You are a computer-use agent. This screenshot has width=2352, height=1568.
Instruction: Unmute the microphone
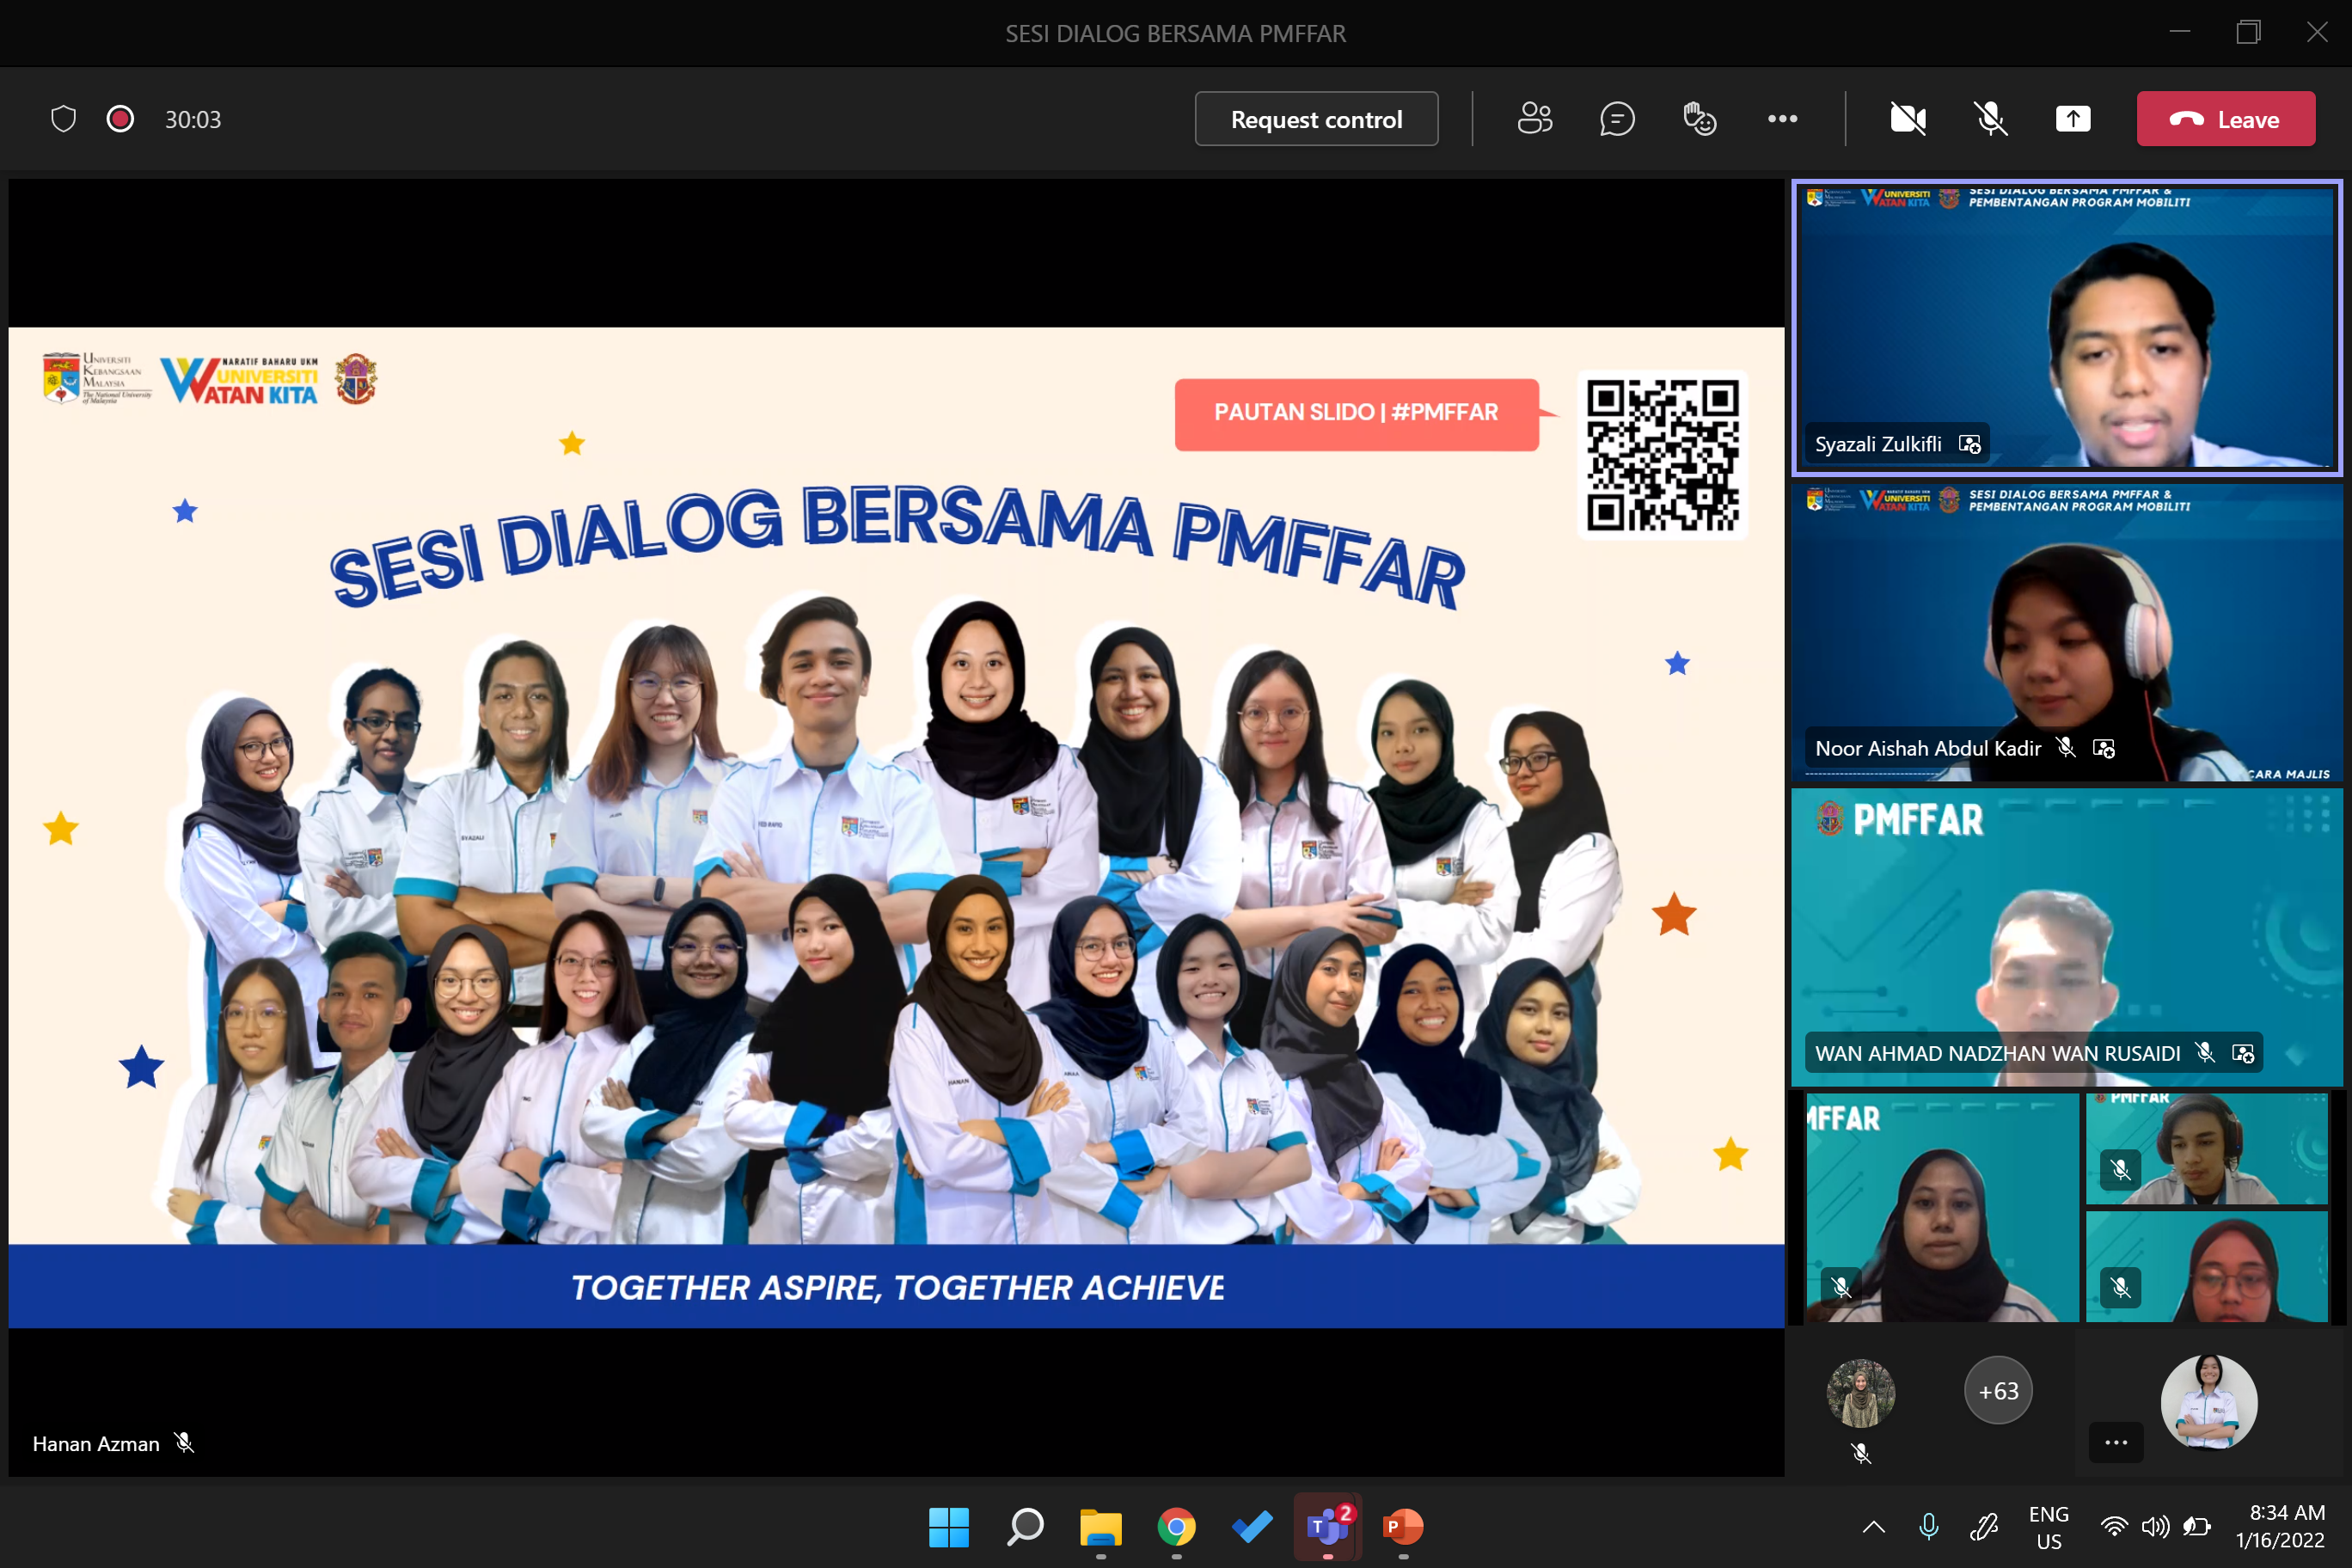pyautogui.click(x=1991, y=119)
